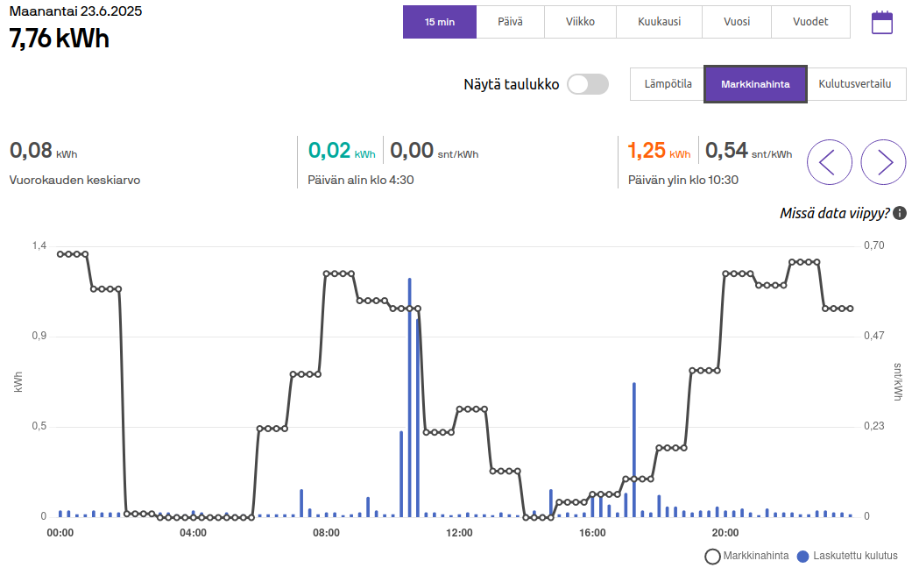Switch to Viikko view

(x=580, y=22)
